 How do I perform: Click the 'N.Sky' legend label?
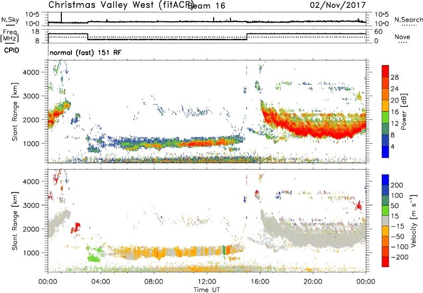point(10,20)
